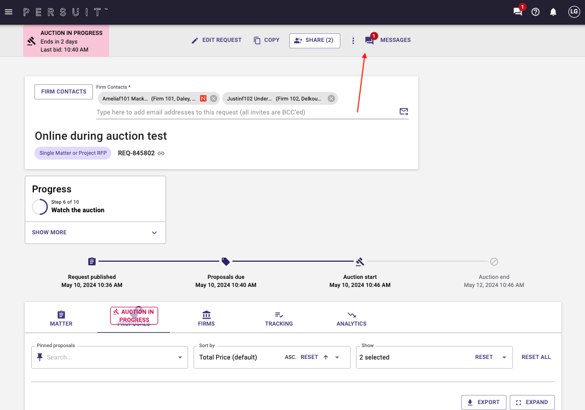Click the send invite envelope icon
585x410 pixels.
tap(404, 111)
